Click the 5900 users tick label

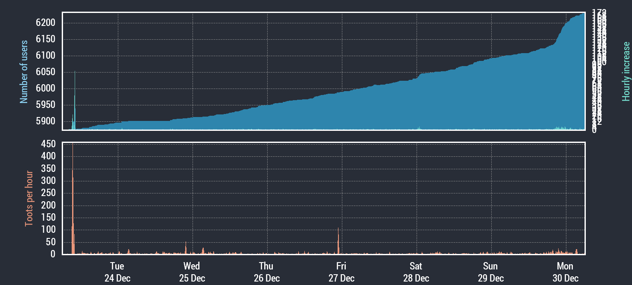point(46,121)
